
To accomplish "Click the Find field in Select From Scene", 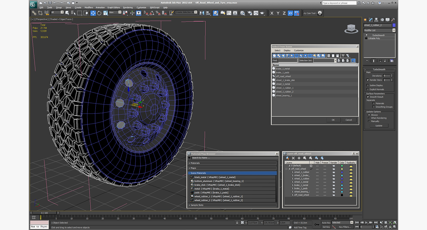I will coord(288,61).
